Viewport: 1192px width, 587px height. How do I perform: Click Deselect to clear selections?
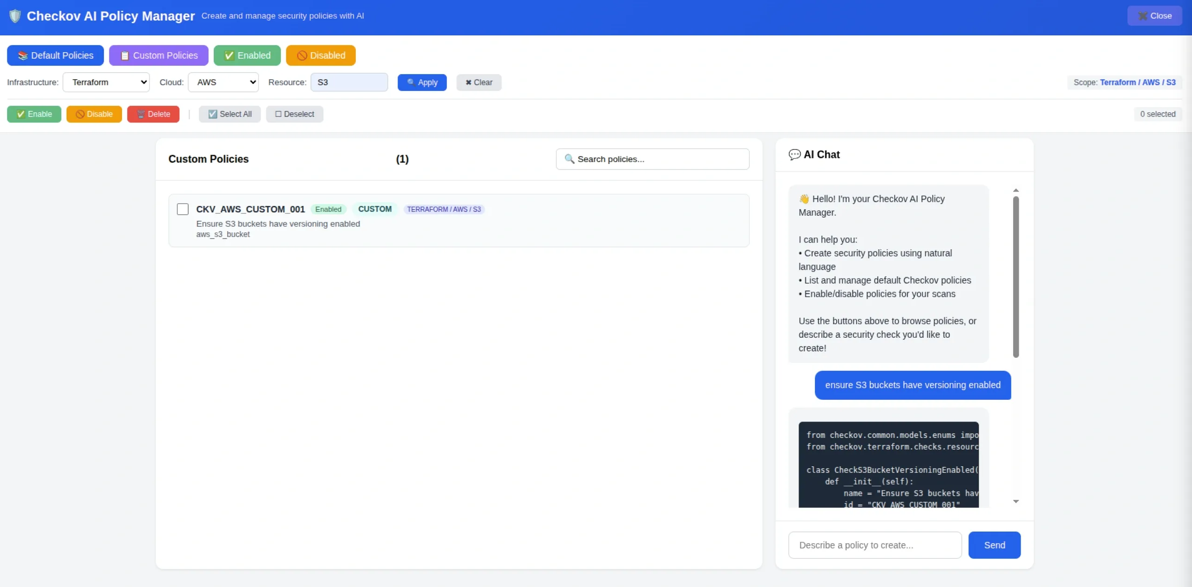tap(295, 114)
